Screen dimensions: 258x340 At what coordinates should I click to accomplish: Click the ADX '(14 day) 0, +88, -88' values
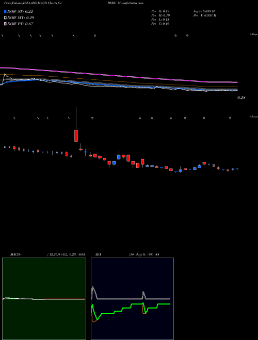coord(144,254)
